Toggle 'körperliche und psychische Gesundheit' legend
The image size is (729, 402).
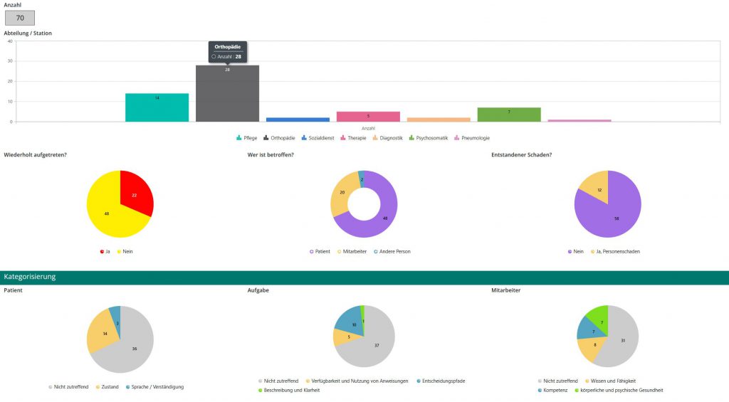pyautogui.click(x=622, y=390)
